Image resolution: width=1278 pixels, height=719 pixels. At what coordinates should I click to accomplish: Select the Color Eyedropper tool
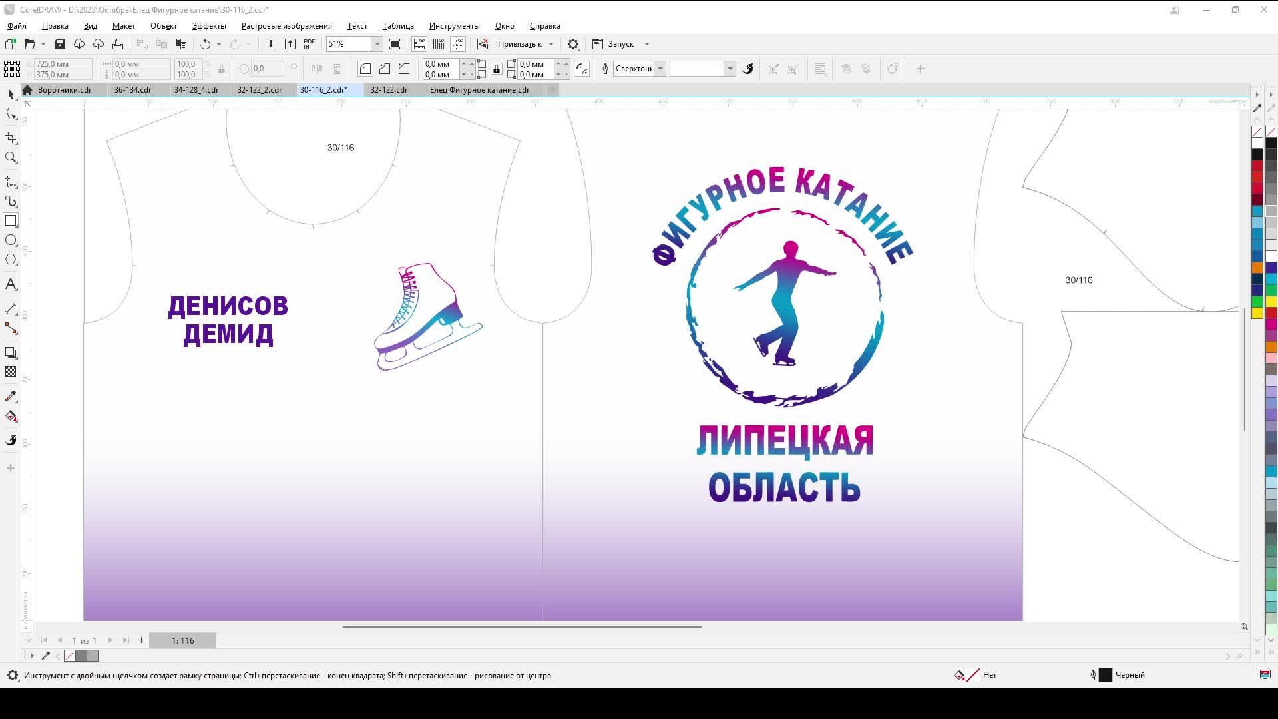click(11, 396)
